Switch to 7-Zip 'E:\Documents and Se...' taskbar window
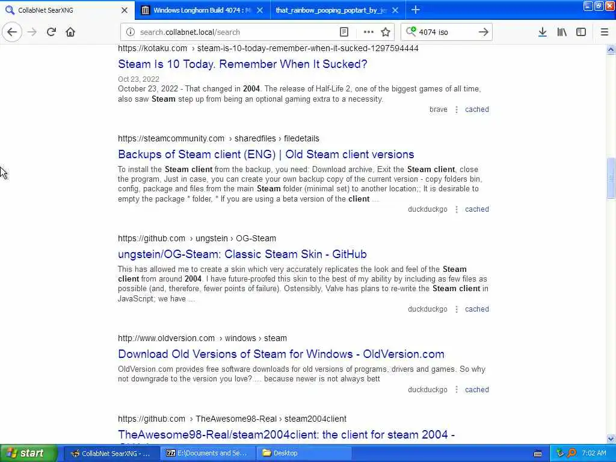 coord(208,454)
